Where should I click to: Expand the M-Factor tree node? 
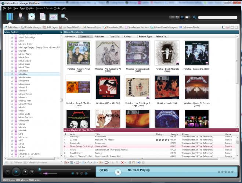pos(12,137)
